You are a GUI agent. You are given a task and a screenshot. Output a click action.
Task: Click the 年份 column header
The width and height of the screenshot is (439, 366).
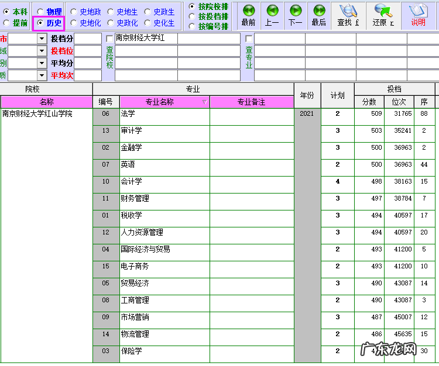(307, 96)
